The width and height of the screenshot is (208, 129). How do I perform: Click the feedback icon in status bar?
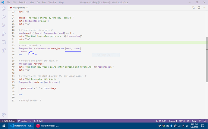coord(200,121)
